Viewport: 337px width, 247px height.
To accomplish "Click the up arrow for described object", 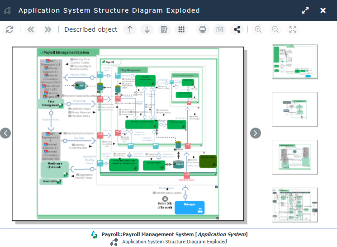I will [130, 29].
